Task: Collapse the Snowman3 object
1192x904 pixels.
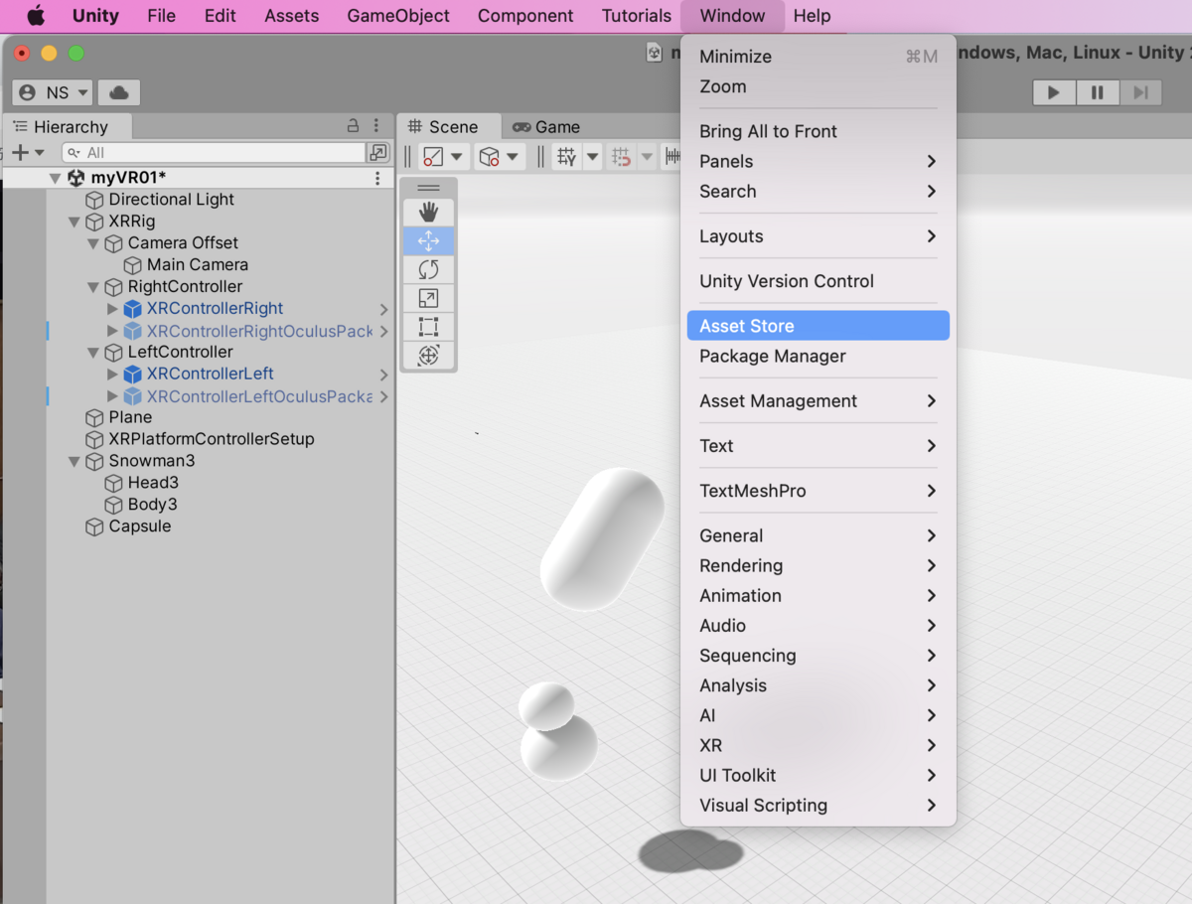Action: point(74,462)
